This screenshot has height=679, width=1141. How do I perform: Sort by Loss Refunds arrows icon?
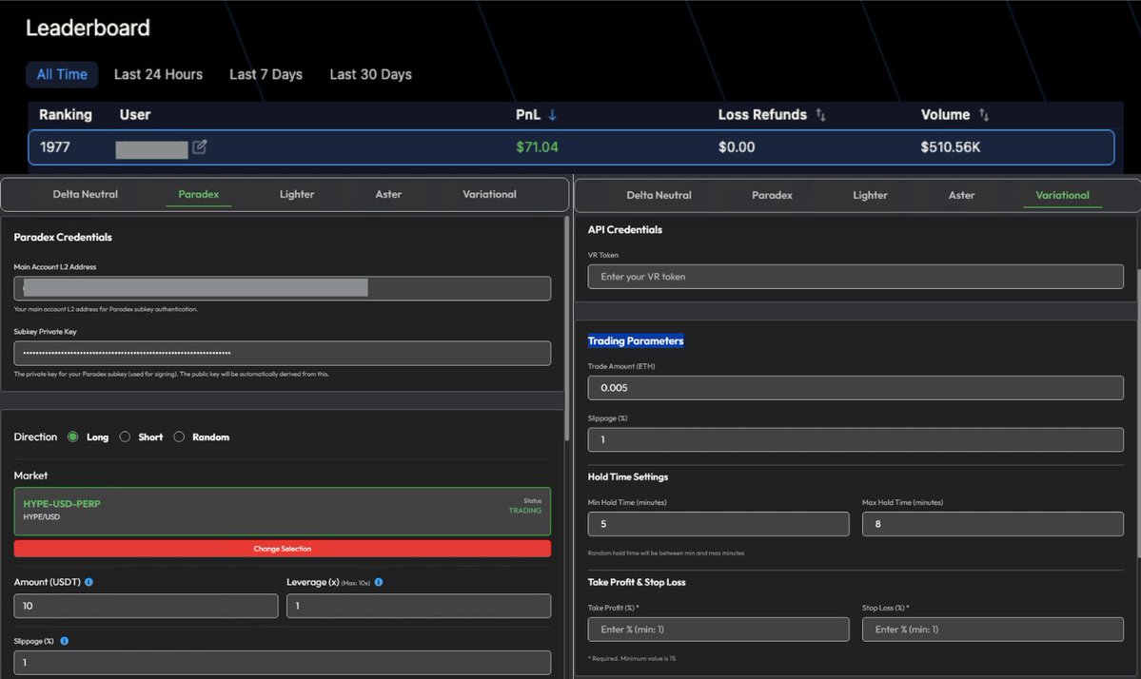tap(821, 115)
